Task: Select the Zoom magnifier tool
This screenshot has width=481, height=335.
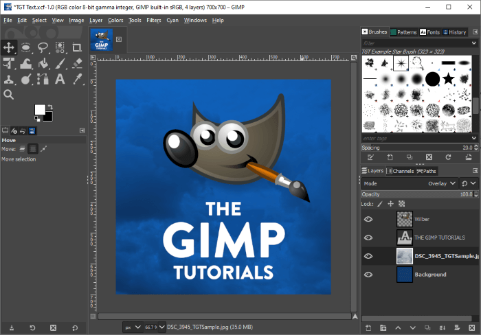Action: 8,95
